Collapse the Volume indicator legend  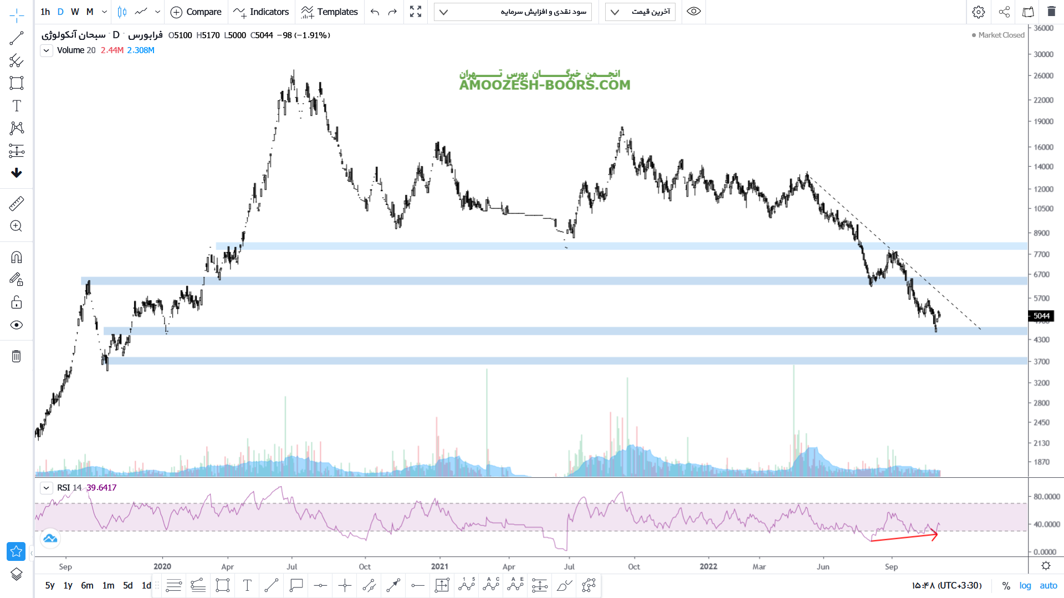tap(47, 50)
